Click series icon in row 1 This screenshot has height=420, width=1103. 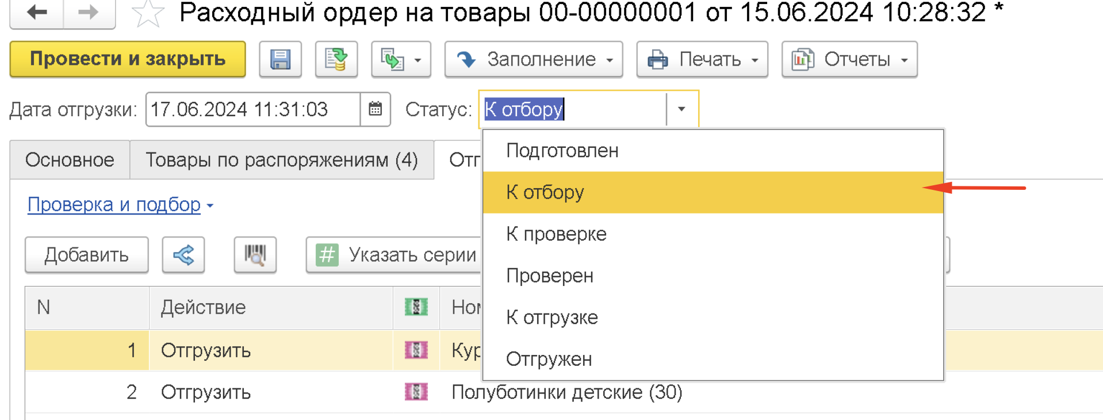[x=416, y=350]
